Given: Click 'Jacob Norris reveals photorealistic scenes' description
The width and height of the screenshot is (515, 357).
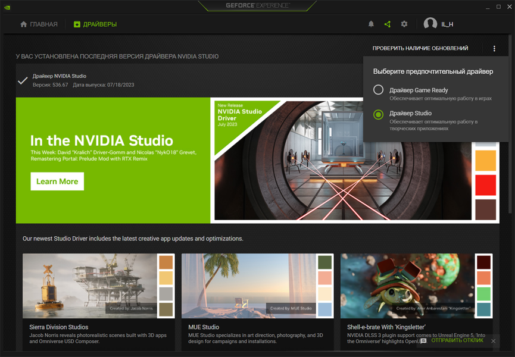Looking at the screenshot, I should (98, 339).
